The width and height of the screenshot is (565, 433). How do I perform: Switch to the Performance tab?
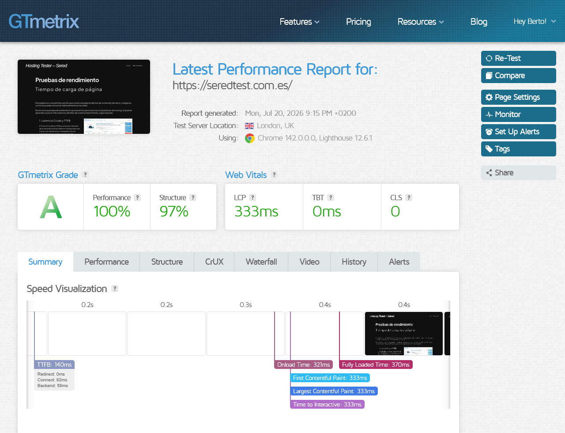click(107, 262)
